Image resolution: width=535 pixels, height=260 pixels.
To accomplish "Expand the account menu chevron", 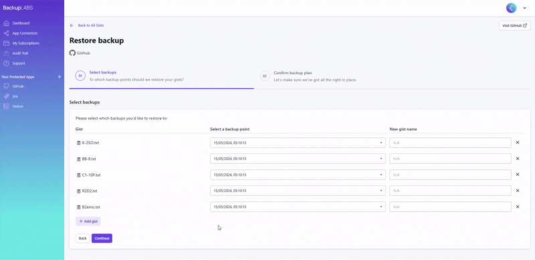I will click(525, 8).
